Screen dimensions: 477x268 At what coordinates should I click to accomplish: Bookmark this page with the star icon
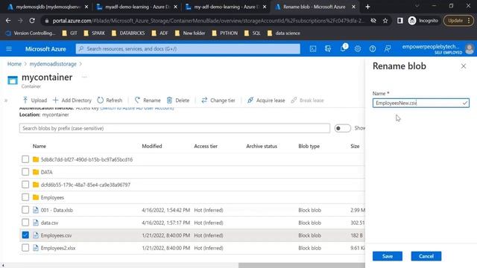pos(385,20)
